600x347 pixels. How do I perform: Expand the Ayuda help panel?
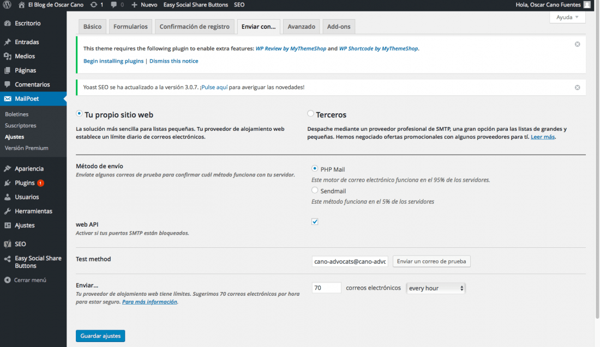[x=567, y=17]
